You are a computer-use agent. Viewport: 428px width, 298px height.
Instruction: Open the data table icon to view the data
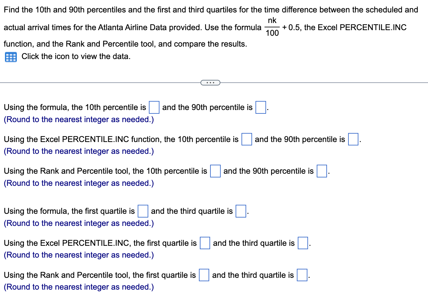(x=10, y=57)
